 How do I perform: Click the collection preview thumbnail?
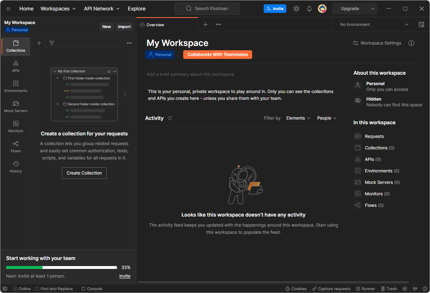84,94
